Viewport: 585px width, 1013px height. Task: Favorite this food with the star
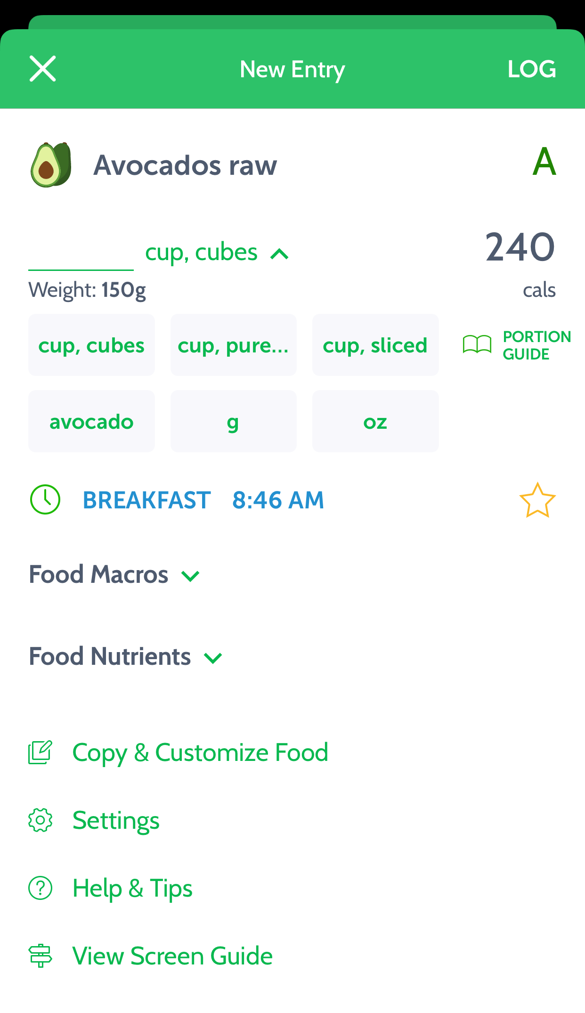coord(537,500)
